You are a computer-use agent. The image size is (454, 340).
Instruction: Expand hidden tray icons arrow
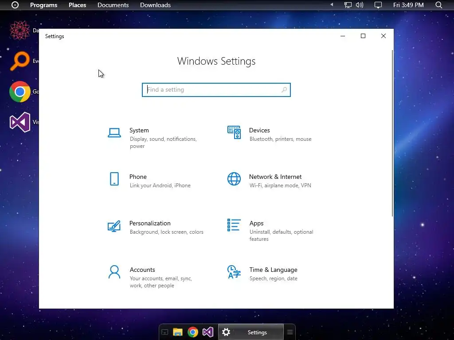[x=332, y=4]
